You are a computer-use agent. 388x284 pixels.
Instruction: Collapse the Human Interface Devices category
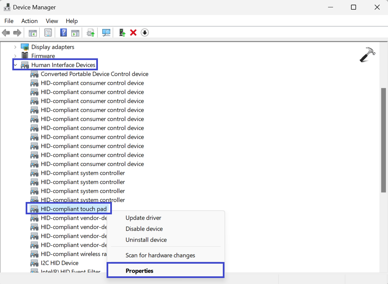click(15, 65)
